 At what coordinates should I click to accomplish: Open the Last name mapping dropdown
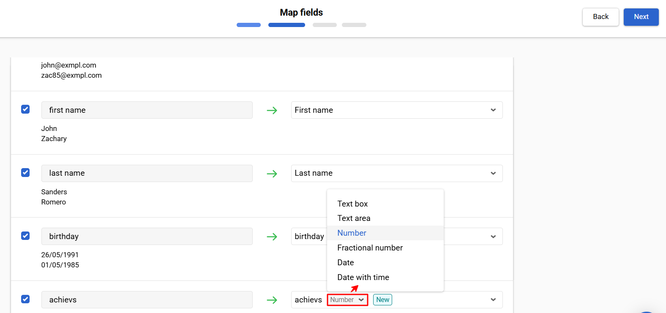(397, 173)
